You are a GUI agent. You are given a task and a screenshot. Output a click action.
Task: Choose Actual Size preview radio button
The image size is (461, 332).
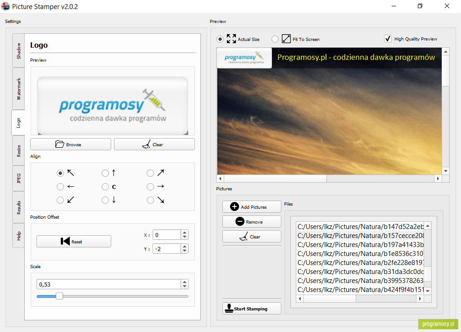tap(220, 39)
